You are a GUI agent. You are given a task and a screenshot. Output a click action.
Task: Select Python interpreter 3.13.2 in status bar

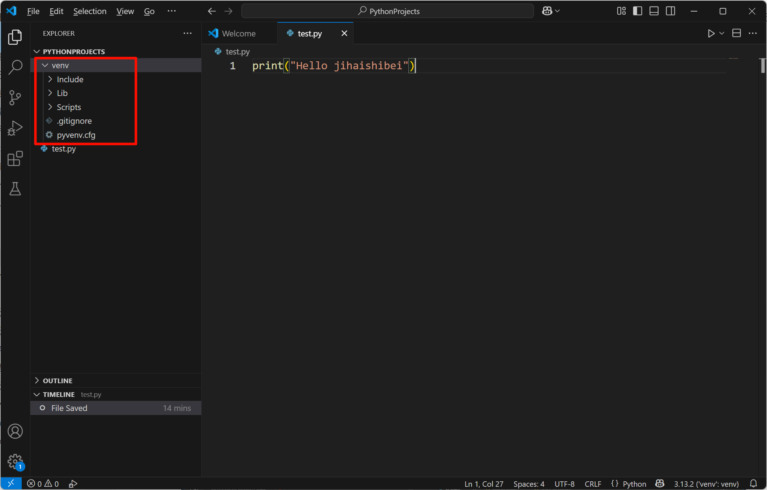[706, 484]
